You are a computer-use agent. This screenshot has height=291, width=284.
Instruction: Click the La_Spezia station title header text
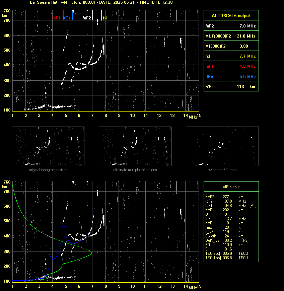pos(101,2)
